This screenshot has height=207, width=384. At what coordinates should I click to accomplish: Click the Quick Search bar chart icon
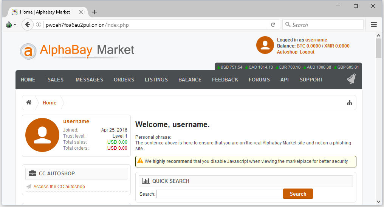[146, 181]
